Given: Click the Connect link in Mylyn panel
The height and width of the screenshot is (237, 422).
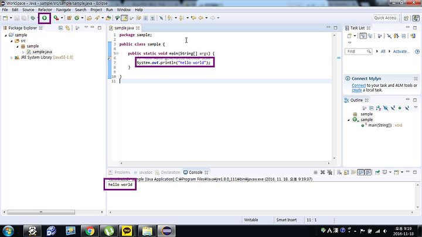Looking at the screenshot, I should point(359,86).
